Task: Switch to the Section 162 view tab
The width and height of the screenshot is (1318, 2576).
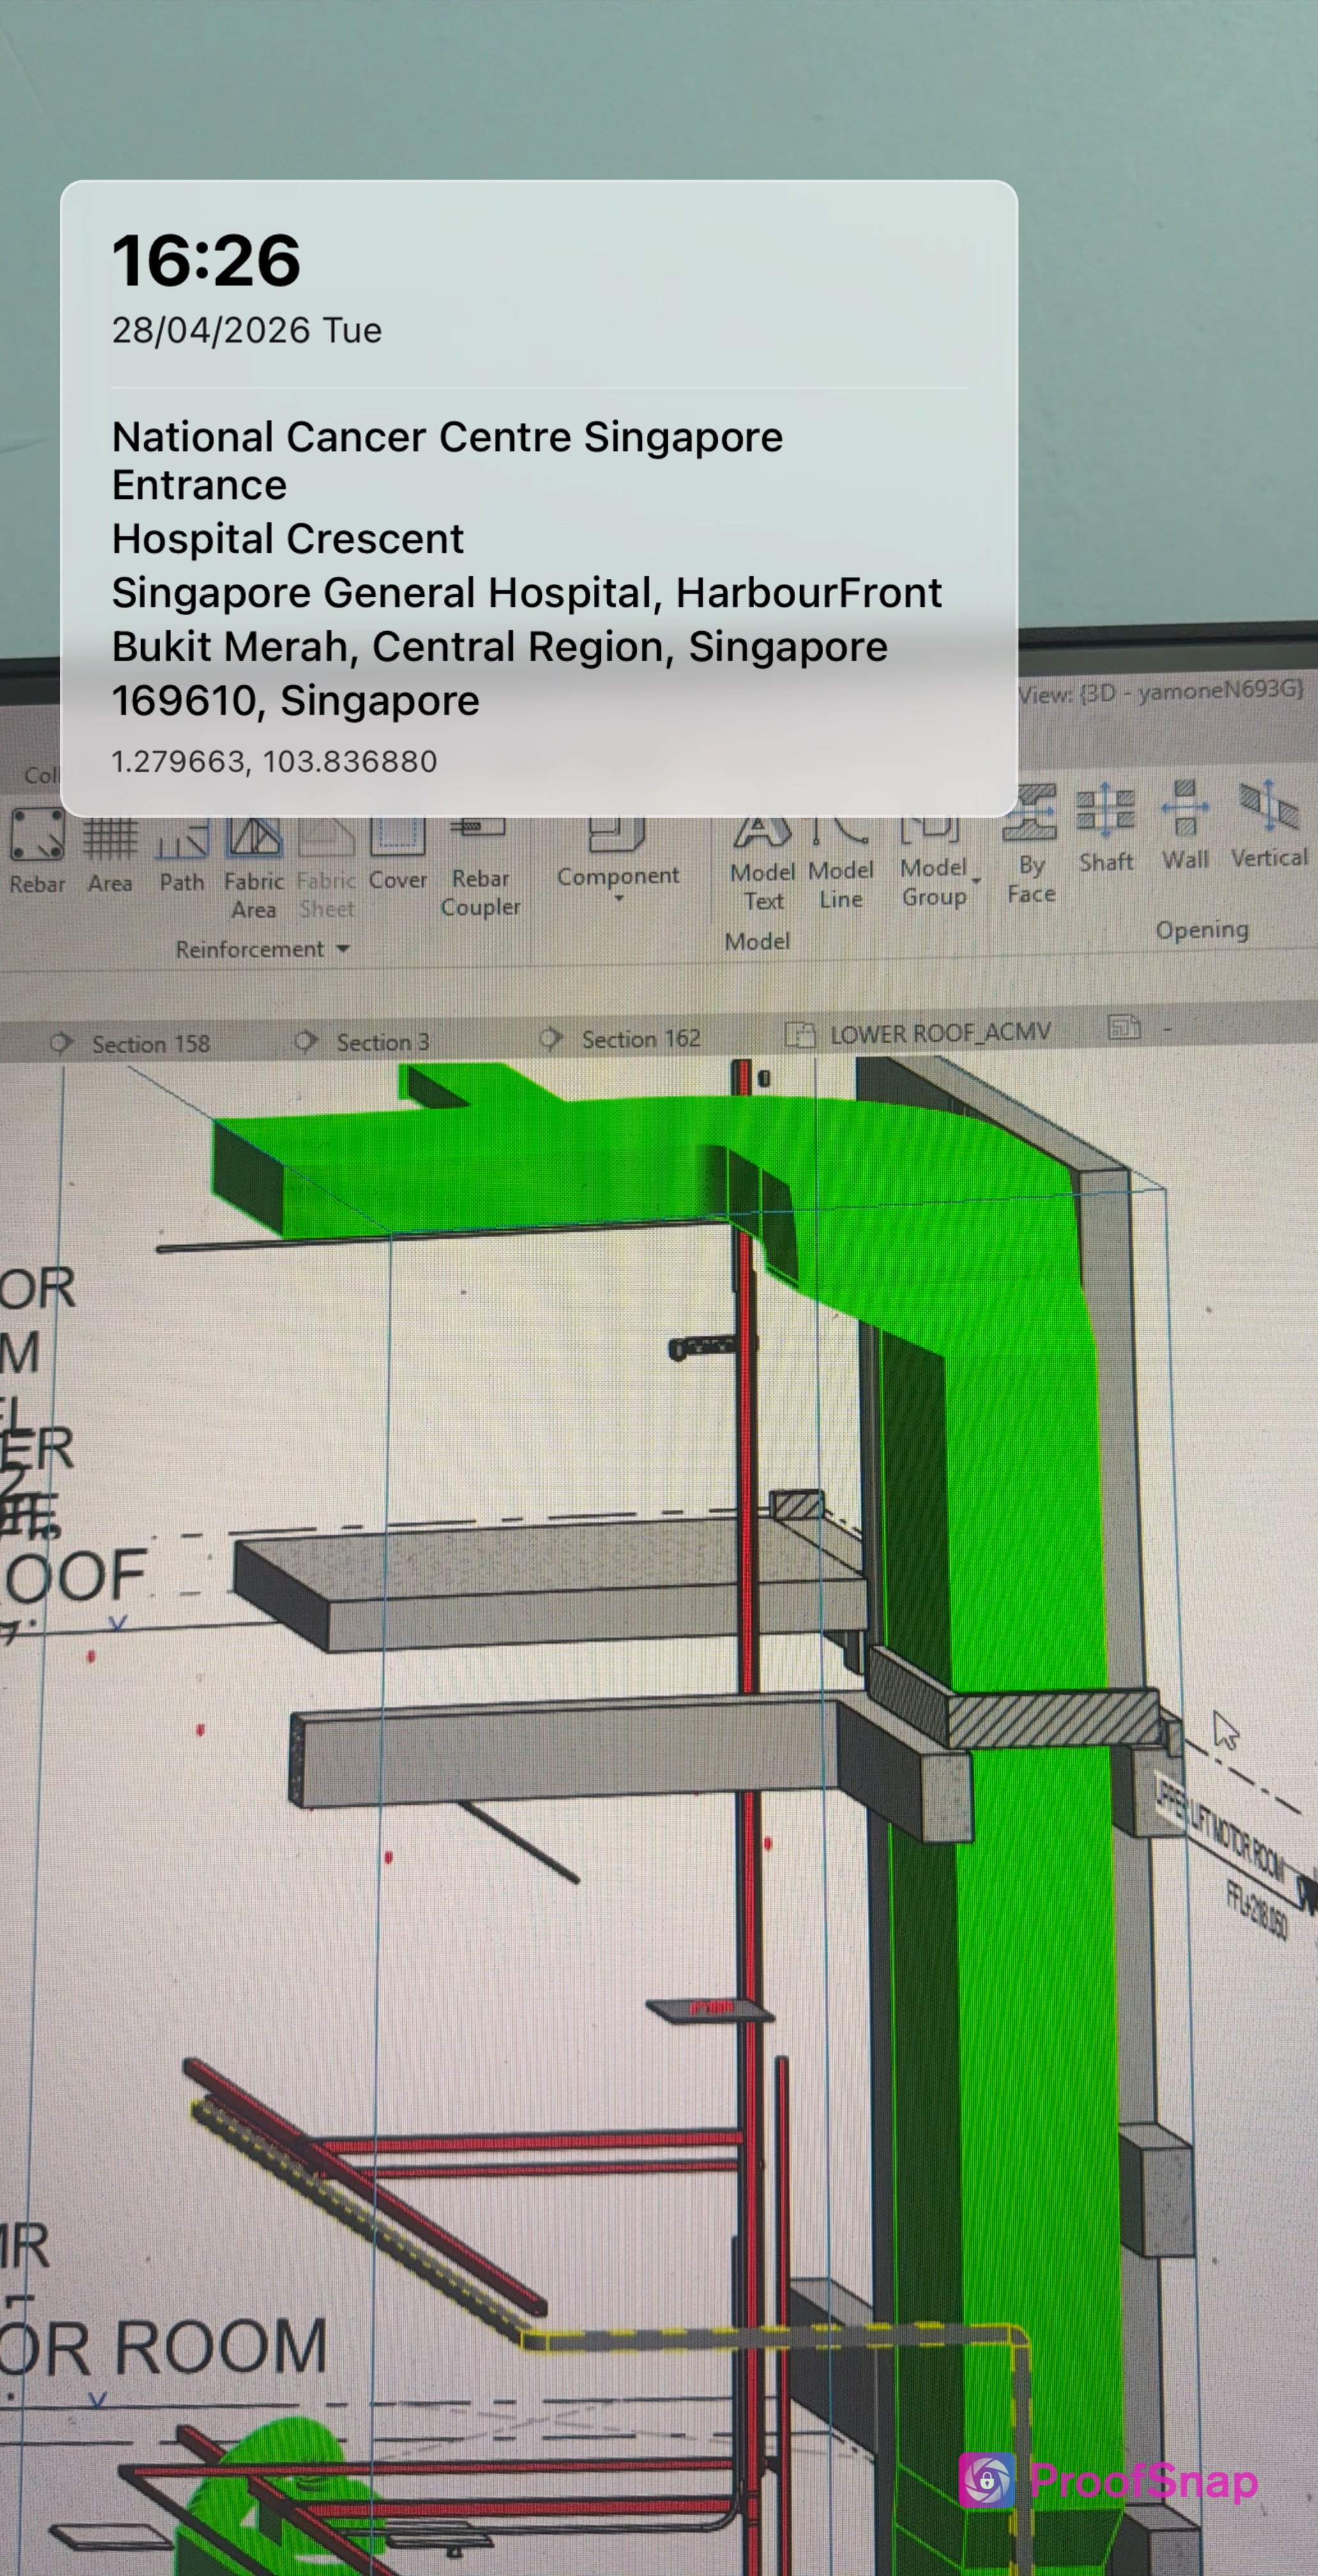Action: click(x=621, y=1039)
